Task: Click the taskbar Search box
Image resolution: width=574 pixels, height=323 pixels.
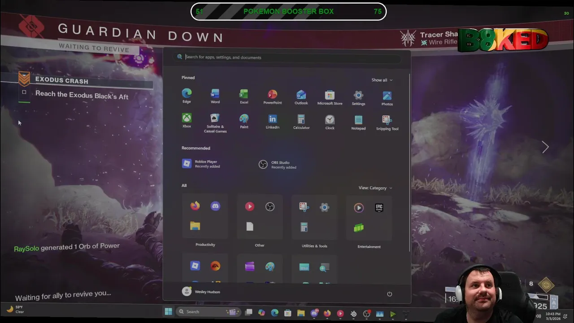Action: click(x=209, y=312)
